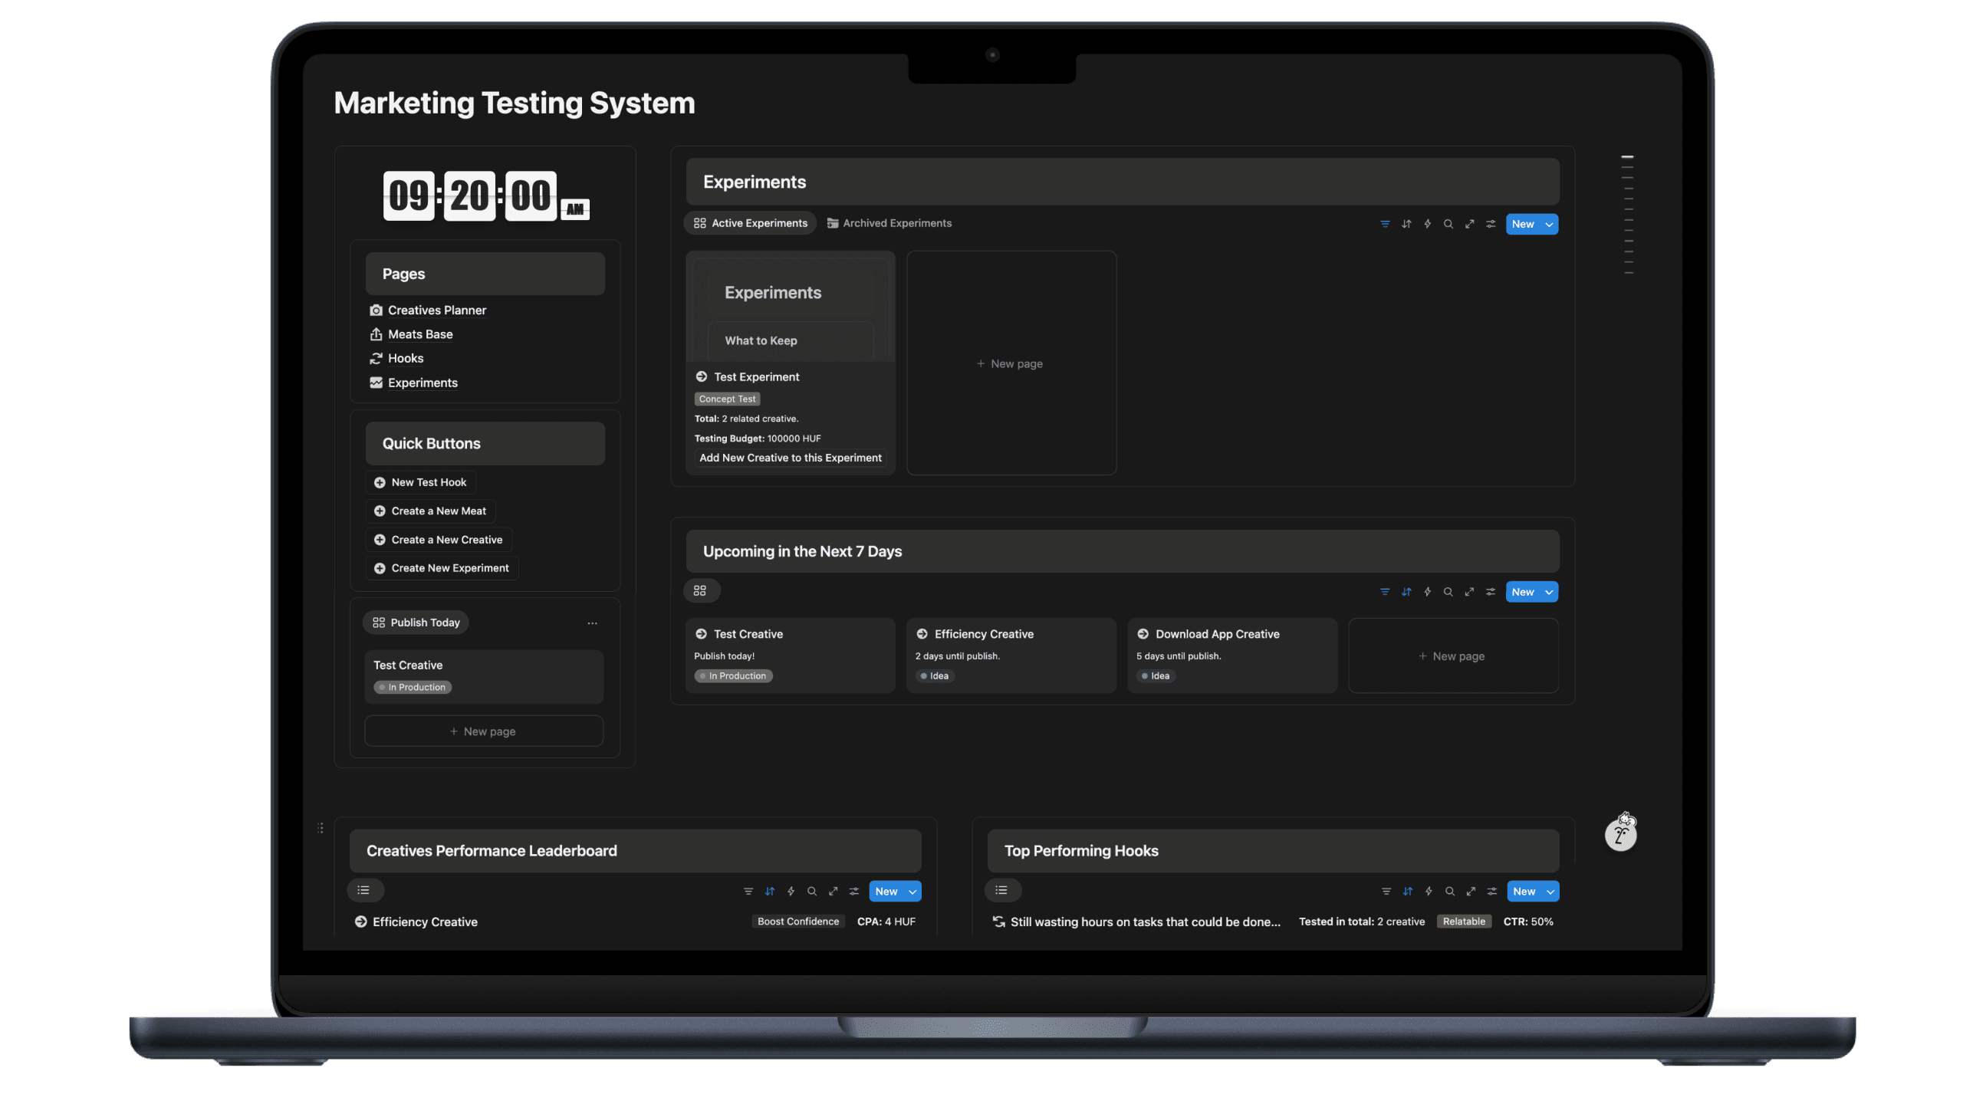Select the Active Experiments tab

[x=751, y=223]
